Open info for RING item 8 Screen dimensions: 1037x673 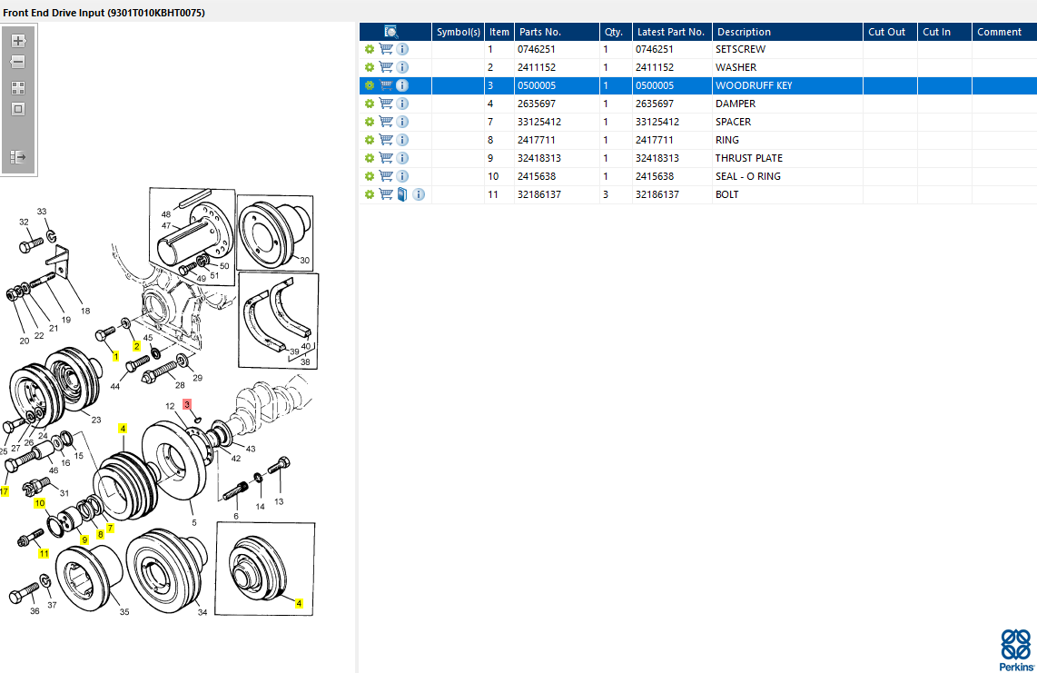point(402,140)
